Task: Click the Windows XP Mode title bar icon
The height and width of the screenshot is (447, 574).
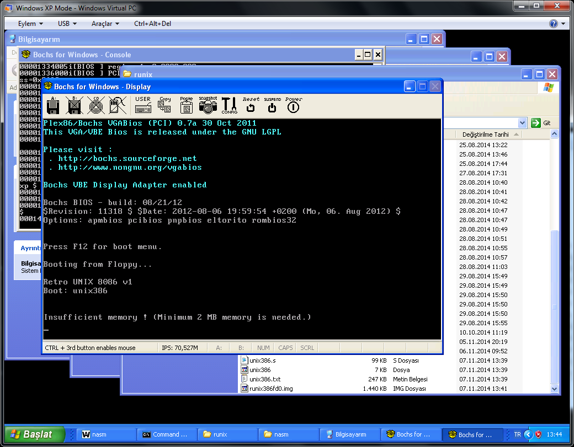Action: pos(8,8)
